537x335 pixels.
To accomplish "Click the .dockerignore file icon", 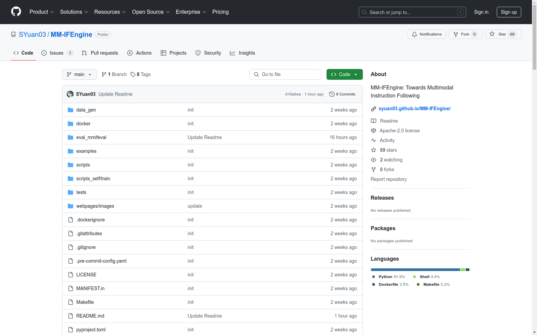I will pyautogui.click(x=70, y=220).
